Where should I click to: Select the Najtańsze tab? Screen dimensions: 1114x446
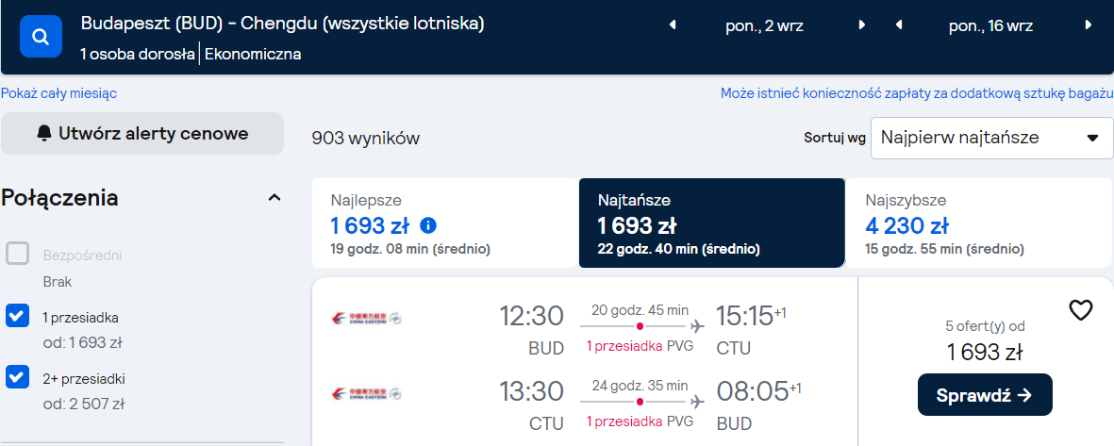point(712,223)
